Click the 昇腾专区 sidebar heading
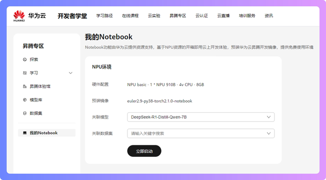 pos(33,46)
